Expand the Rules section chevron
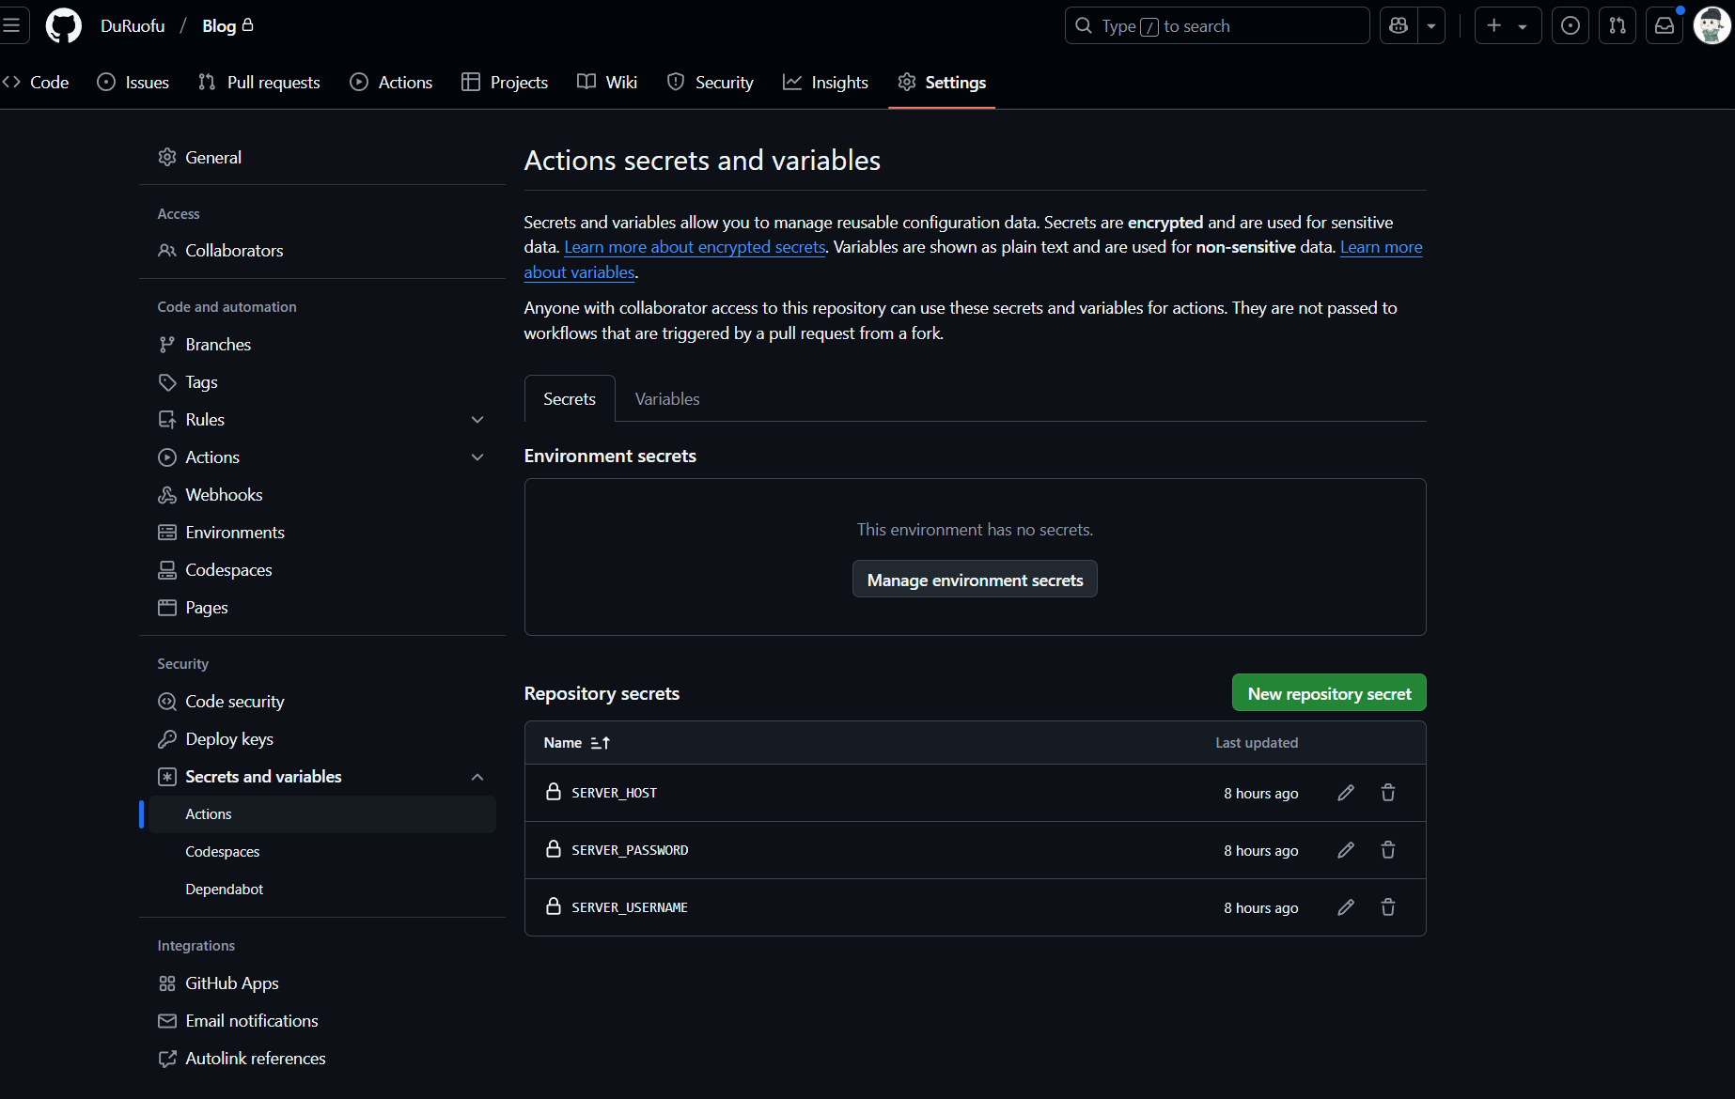Screen dimensions: 1735x1099 (x=477, y=420)
